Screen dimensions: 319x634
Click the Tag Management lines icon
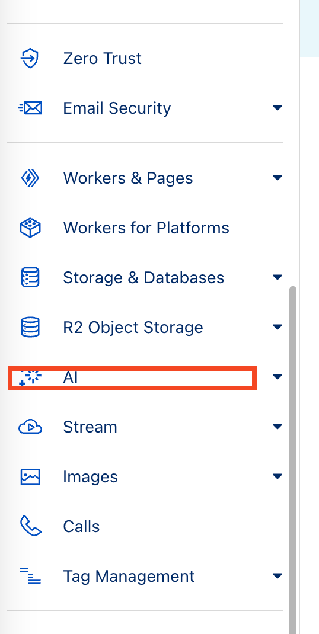click(x=30, y=576)
